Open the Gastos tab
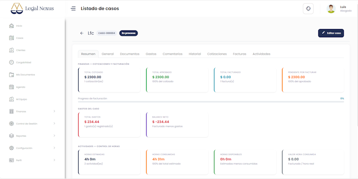Image resolution: width=358 pixels, height=179 pixels. pos(151,54)
